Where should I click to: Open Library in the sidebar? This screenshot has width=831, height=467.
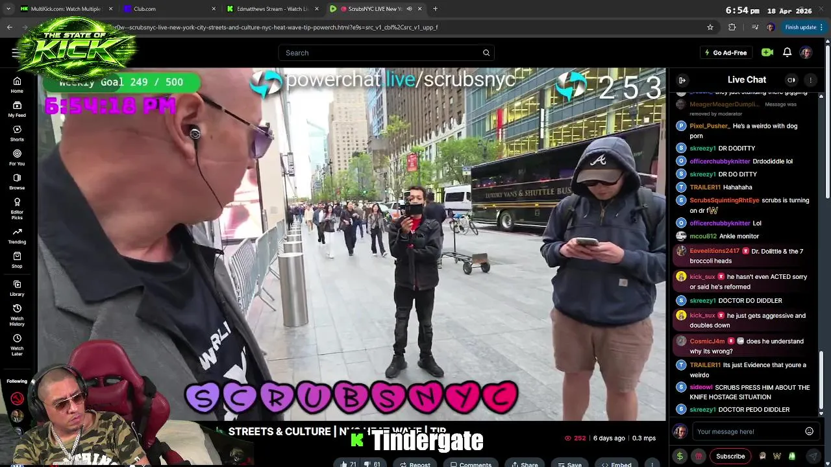17,288
